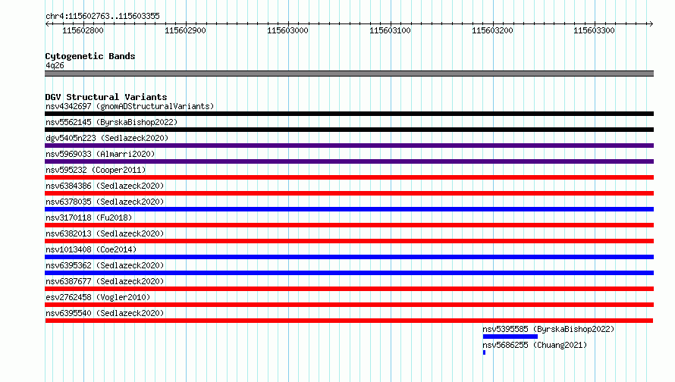Open the nsv5969033 Almarri2020 label
675x382 pixels.
pyautogui.click(x=100, y=154)
